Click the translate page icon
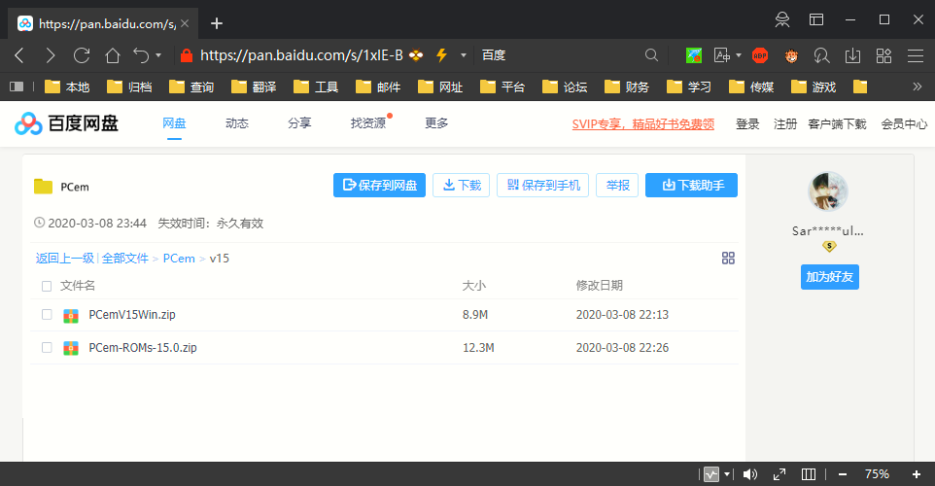 click(721, 55)
